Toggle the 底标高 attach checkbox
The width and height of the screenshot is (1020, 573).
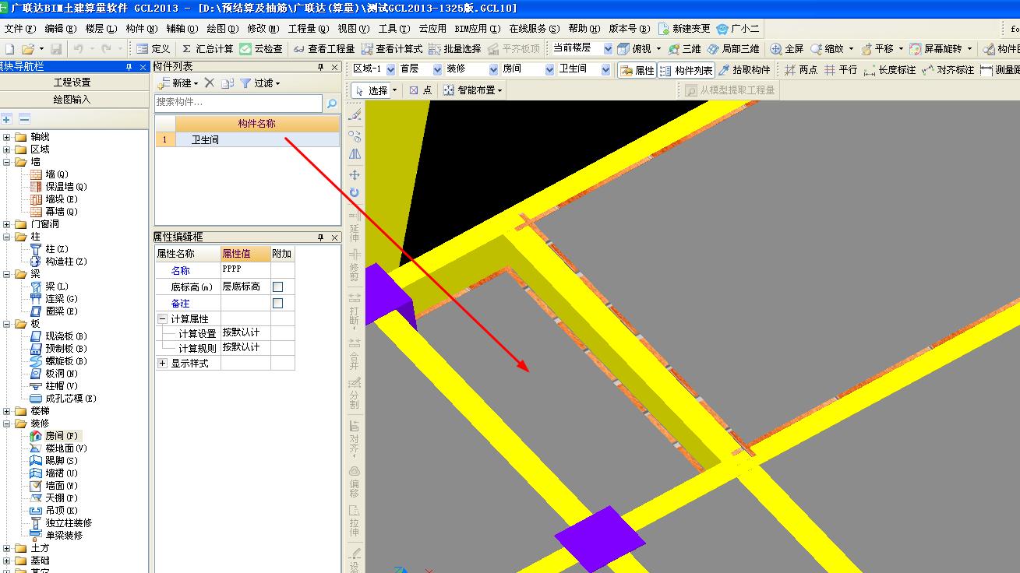pyautogui.click(x=277, y=287)
